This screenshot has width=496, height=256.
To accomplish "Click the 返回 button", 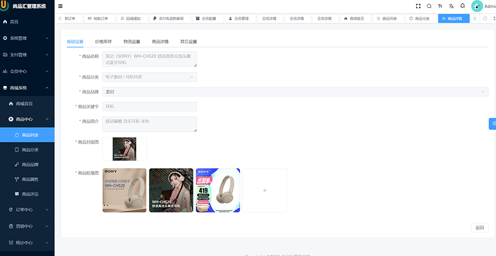I will pyautogui.click(x=479, y=227).
